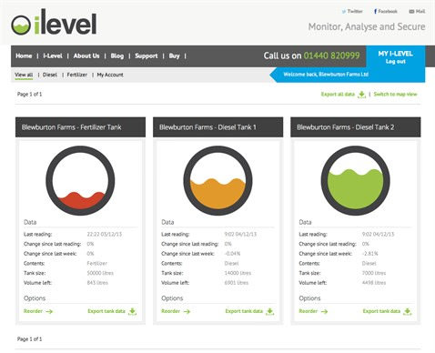Click the Export all data download icon
This screenshot has width=435, height=353.
point(361,95)
